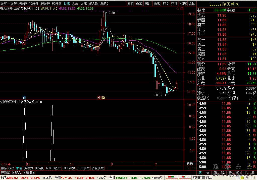Image resolution: width=257 pixels, height=180 pixels.
Task: Open the 统计 statistics button
Action: click(148, 4)
